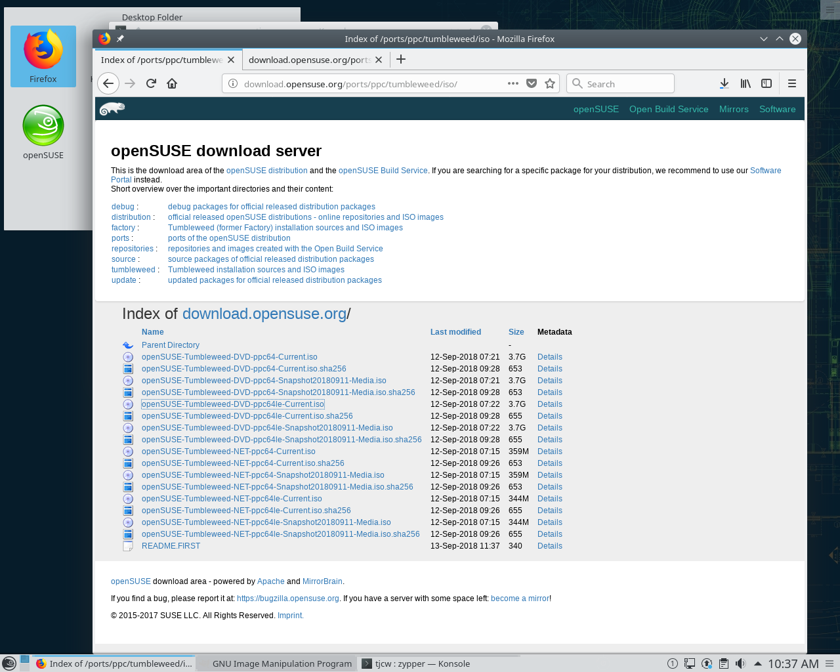Toggle the volume speaker tray icon
Image resolution: width=840 pixels, height=672 pixels.
point(740,663)
